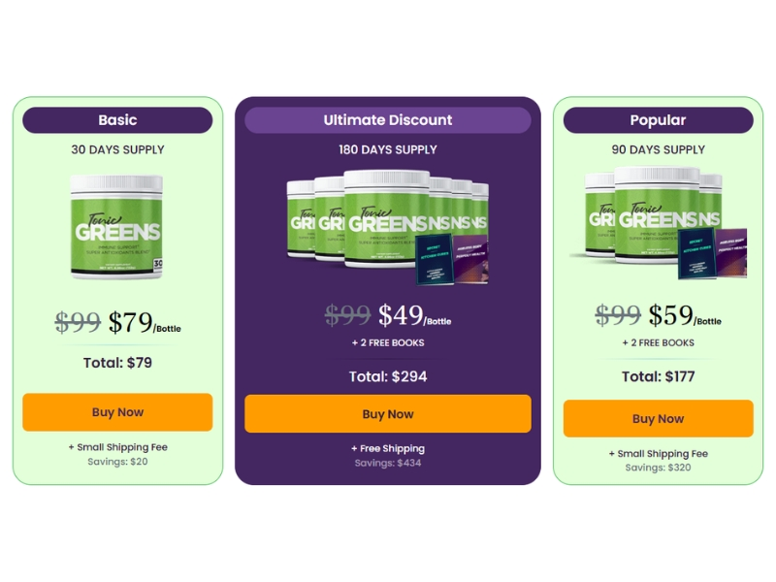Click the 180 DAYS SUPPLY label
This screenshot has height=582, width=776.
(387, 149)
